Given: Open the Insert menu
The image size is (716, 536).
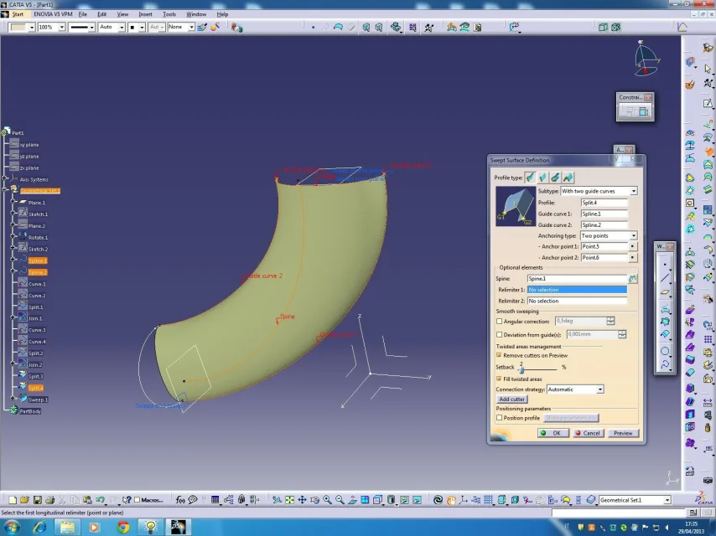Looking at the screenshot, I should (145, 14).
